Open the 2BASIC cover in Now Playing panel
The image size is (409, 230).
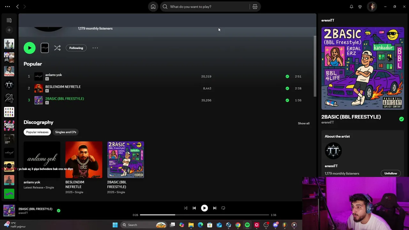click(363, 68)
